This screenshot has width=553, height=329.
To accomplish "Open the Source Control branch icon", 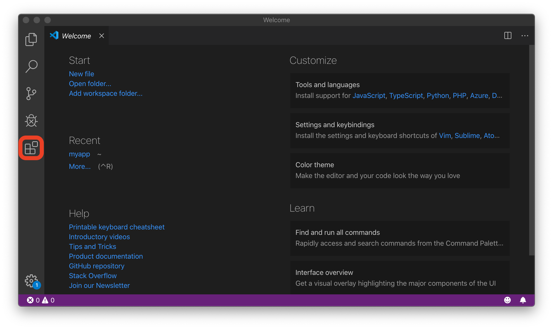I will pyautogui.click(x=31, y=94).
